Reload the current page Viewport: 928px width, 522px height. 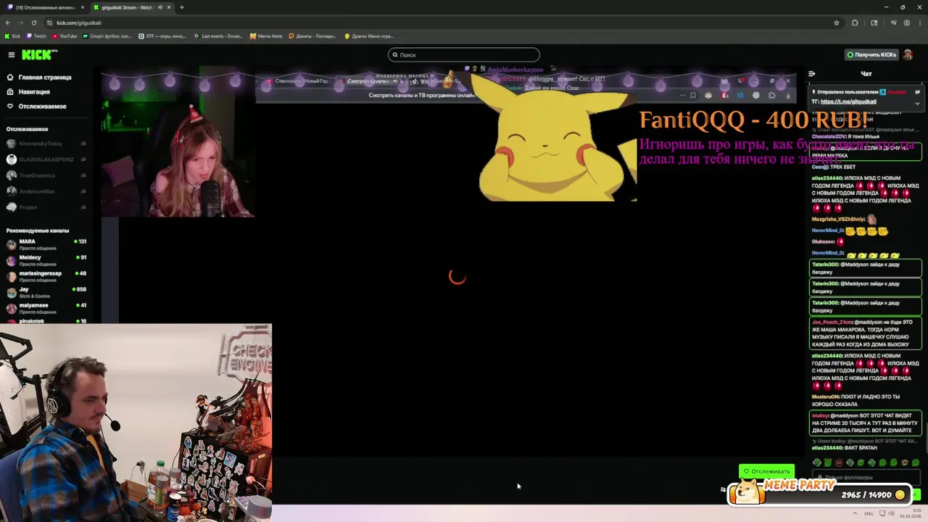pyautogui.click(x=33, y=22)
